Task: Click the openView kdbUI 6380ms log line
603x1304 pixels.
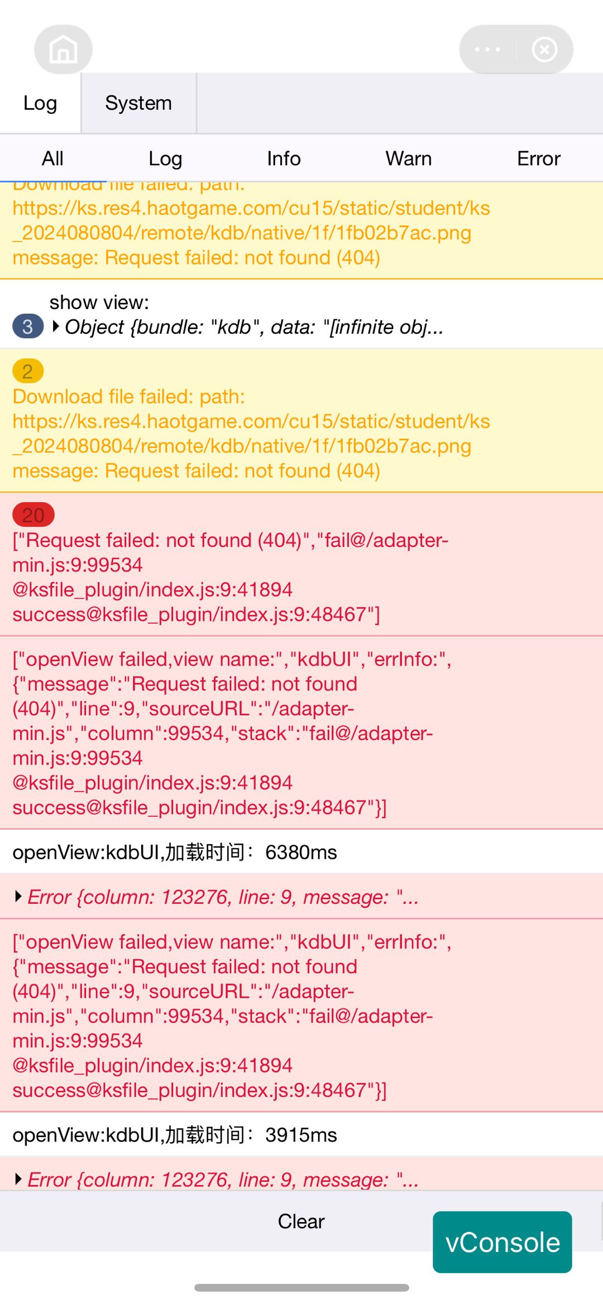Action: tap(175, 852)
